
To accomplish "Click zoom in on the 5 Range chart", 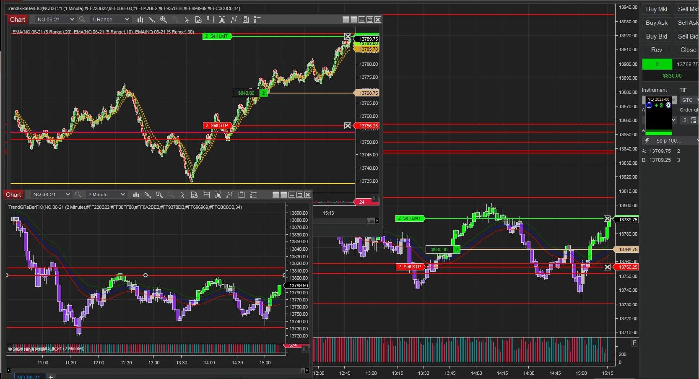I will tap(164, 19).
